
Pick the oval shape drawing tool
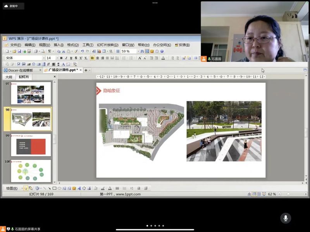pos(59,188)
